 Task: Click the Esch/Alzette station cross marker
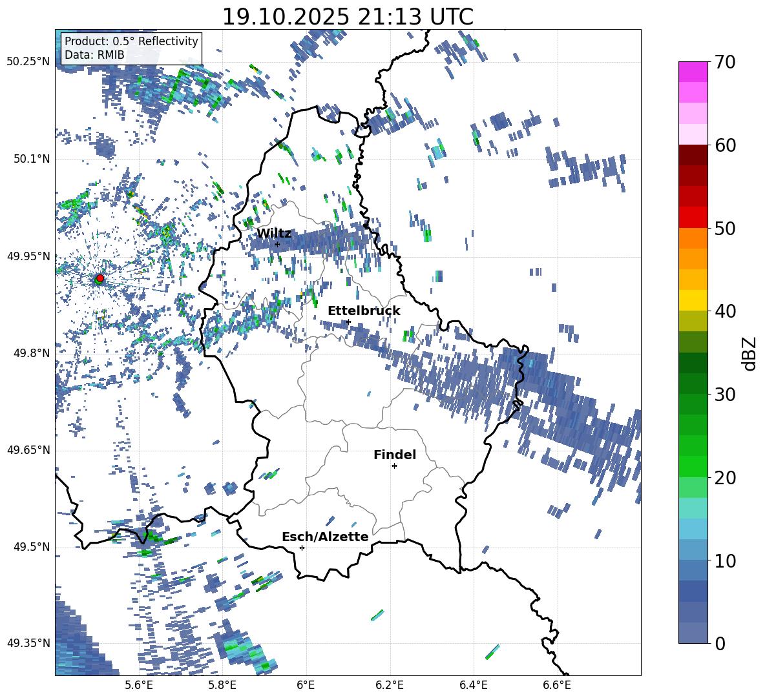[x=302, y=548]
